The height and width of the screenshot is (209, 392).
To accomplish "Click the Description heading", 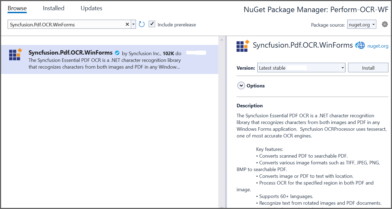I will pyautogui.click(x=250, y=106).
